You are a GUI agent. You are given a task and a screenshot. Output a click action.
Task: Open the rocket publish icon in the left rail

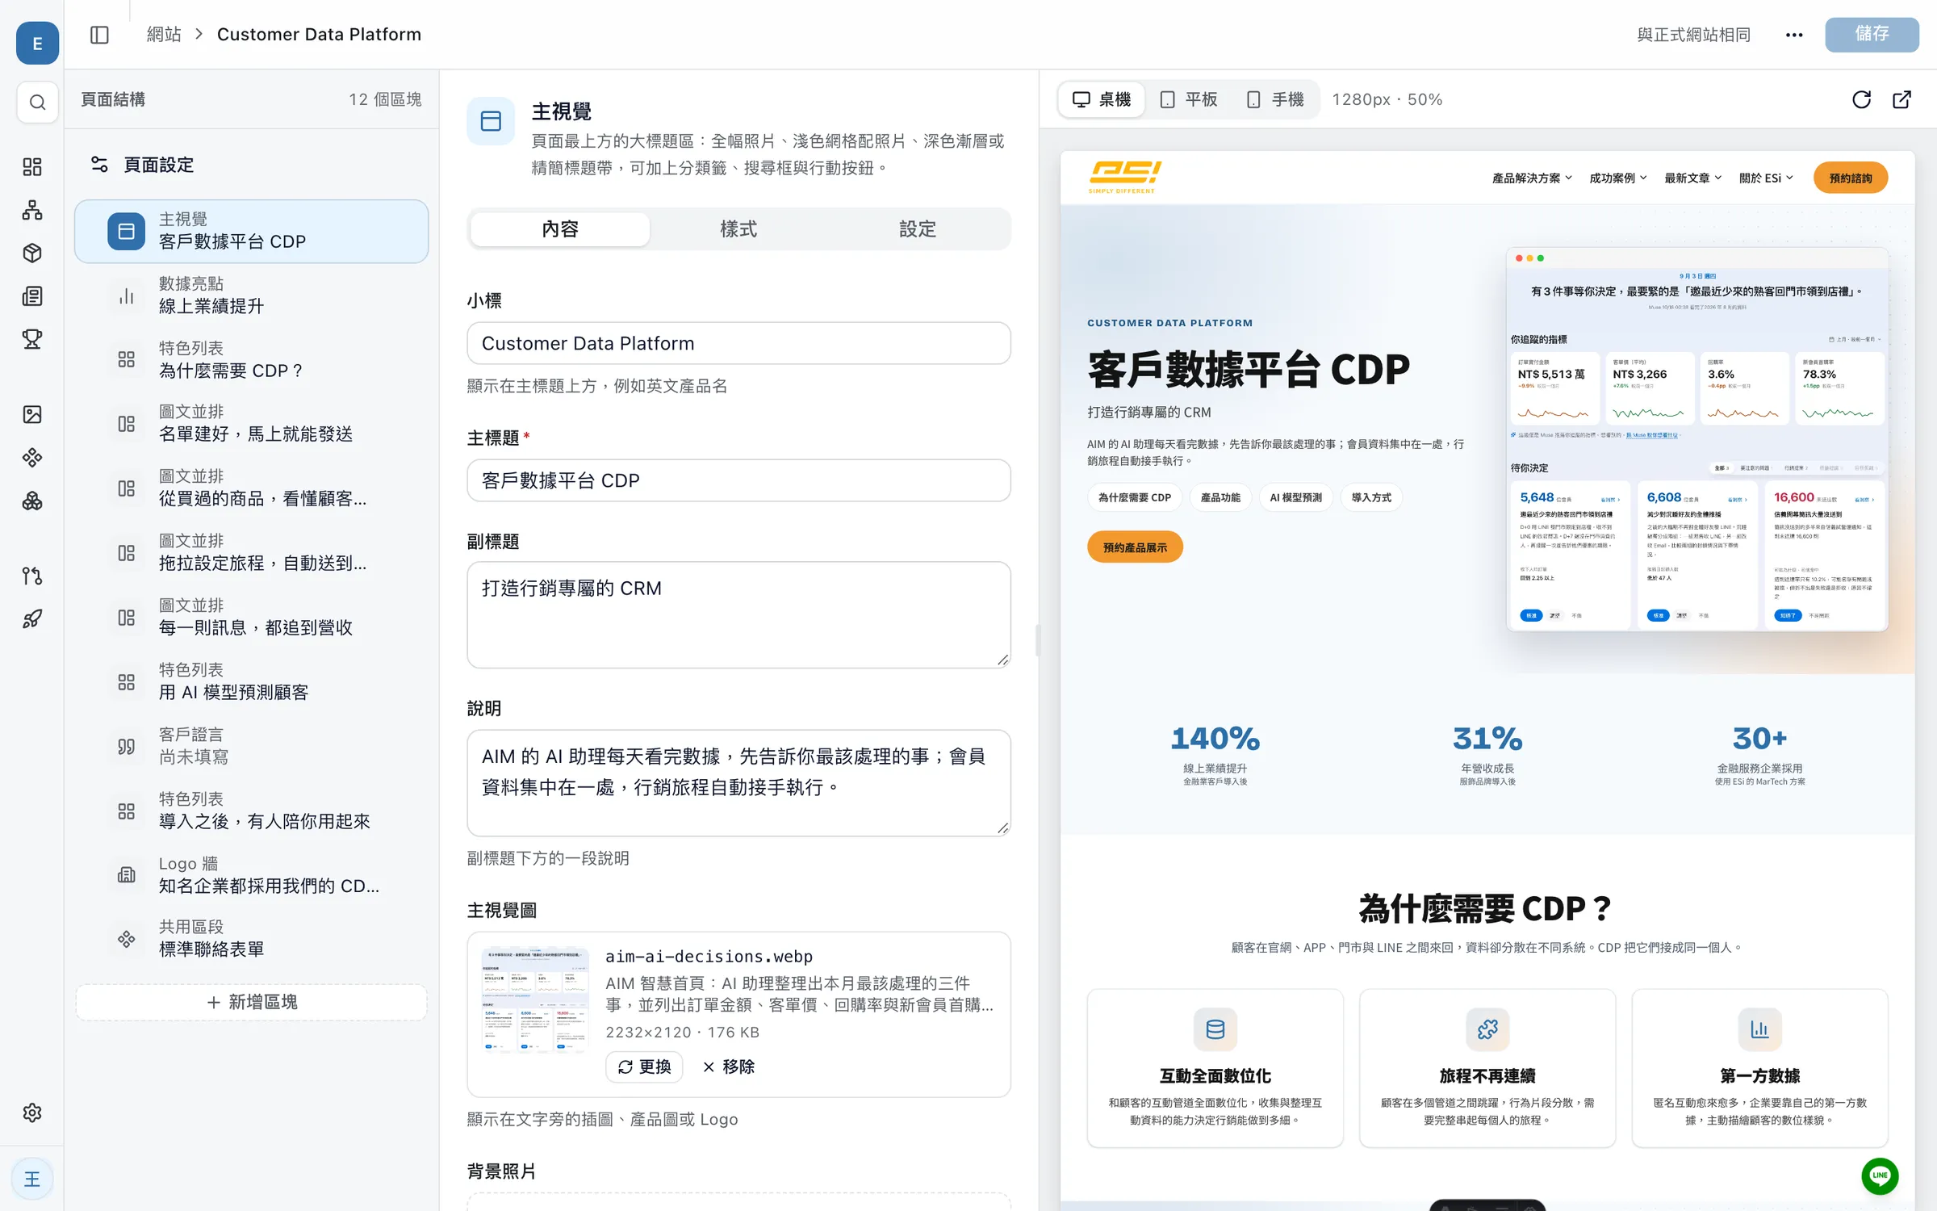click(32, 619)
